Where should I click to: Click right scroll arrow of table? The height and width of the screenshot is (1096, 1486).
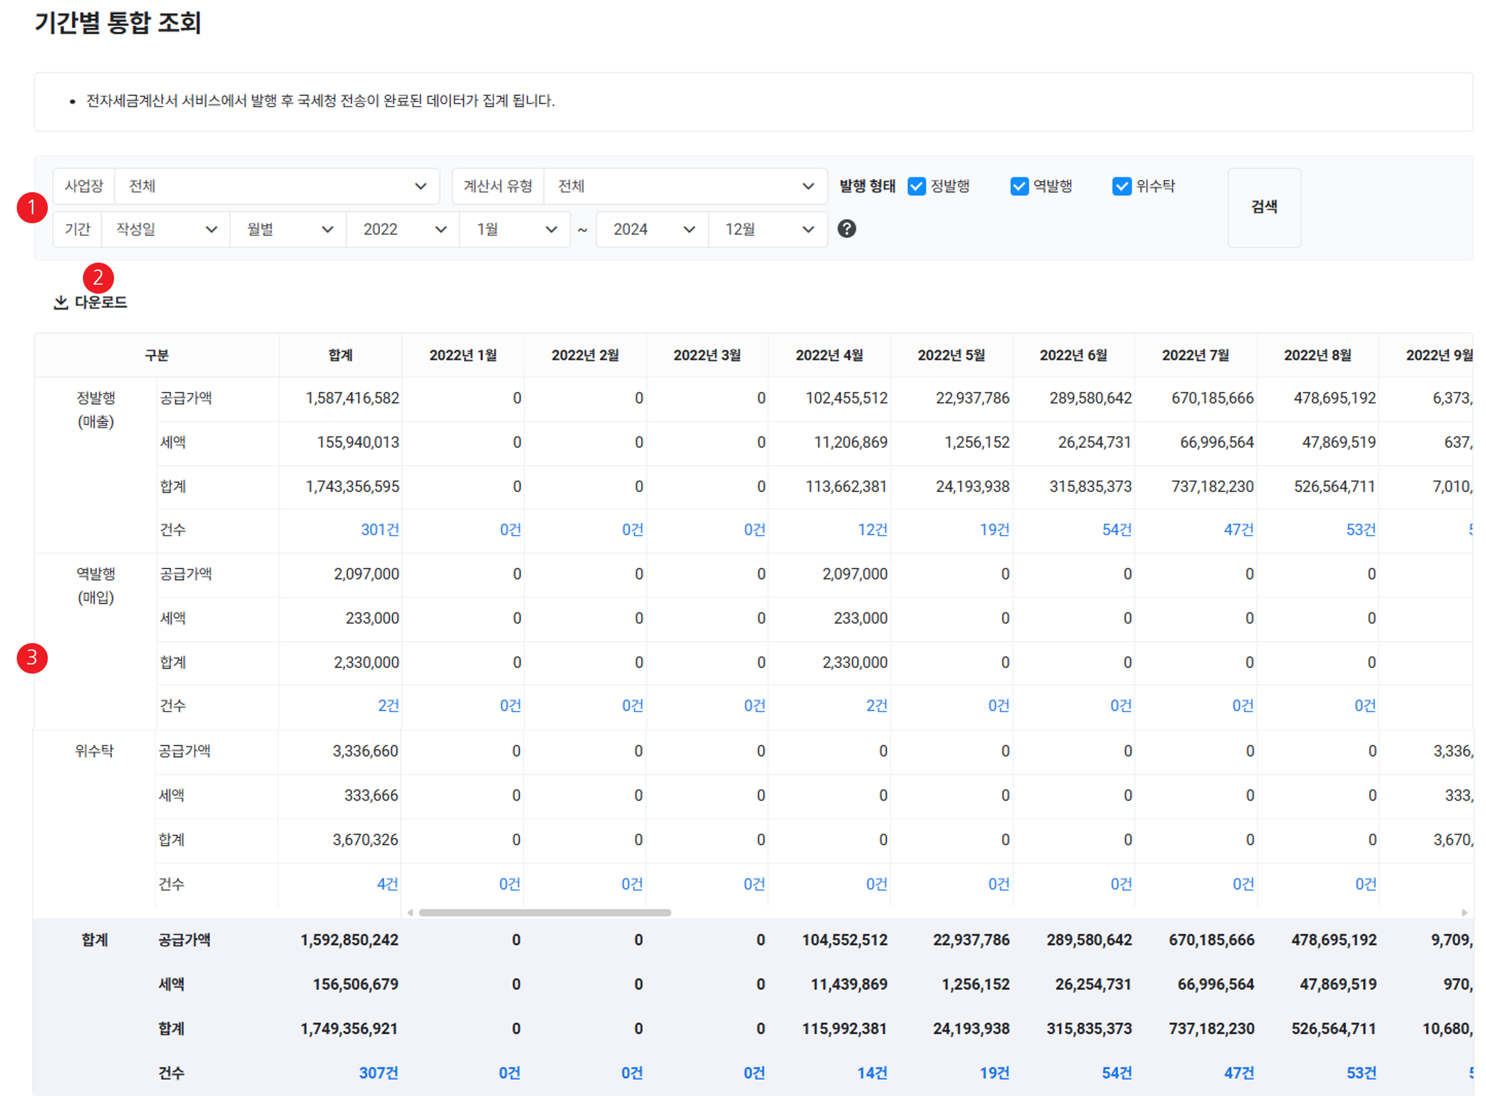[x=1464, y=913]
